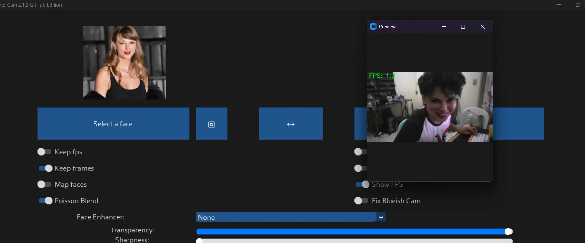Click the Preview window app icon

374,26
